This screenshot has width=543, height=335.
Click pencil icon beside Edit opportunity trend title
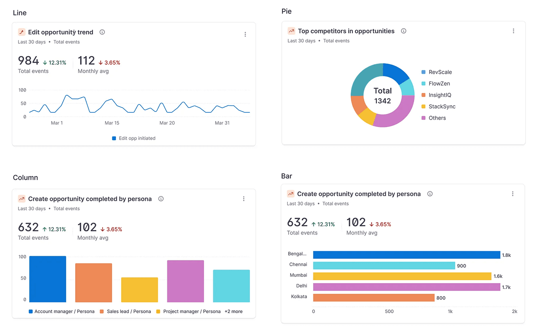point(22,32)
